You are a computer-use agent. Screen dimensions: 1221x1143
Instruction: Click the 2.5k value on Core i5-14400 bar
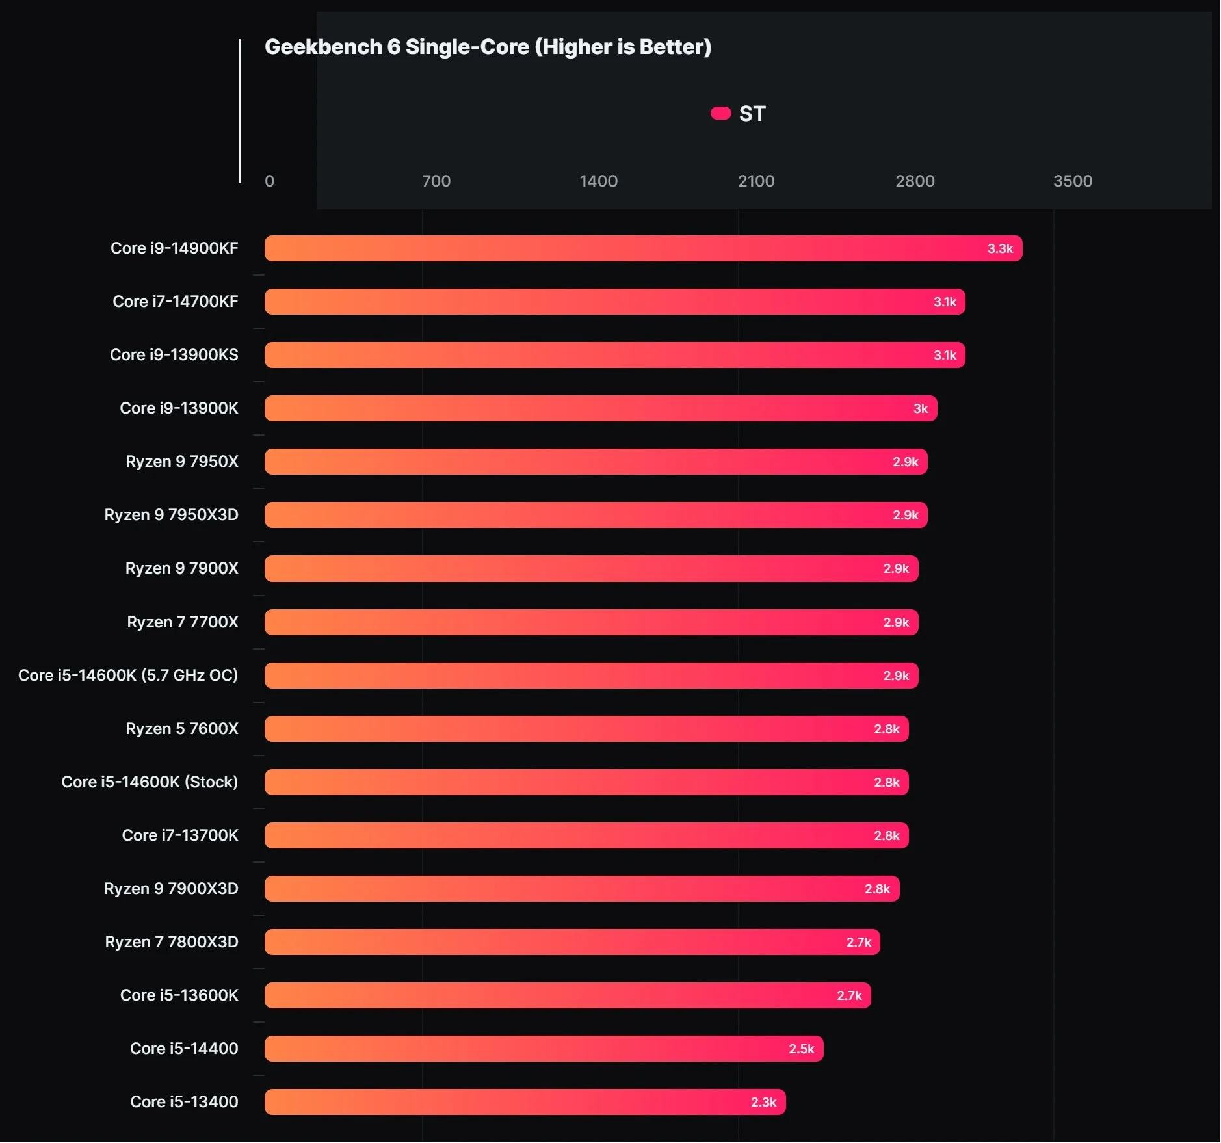point(801,1049)
